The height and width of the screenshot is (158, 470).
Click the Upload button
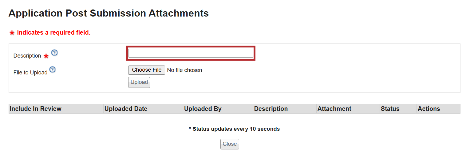139,82
